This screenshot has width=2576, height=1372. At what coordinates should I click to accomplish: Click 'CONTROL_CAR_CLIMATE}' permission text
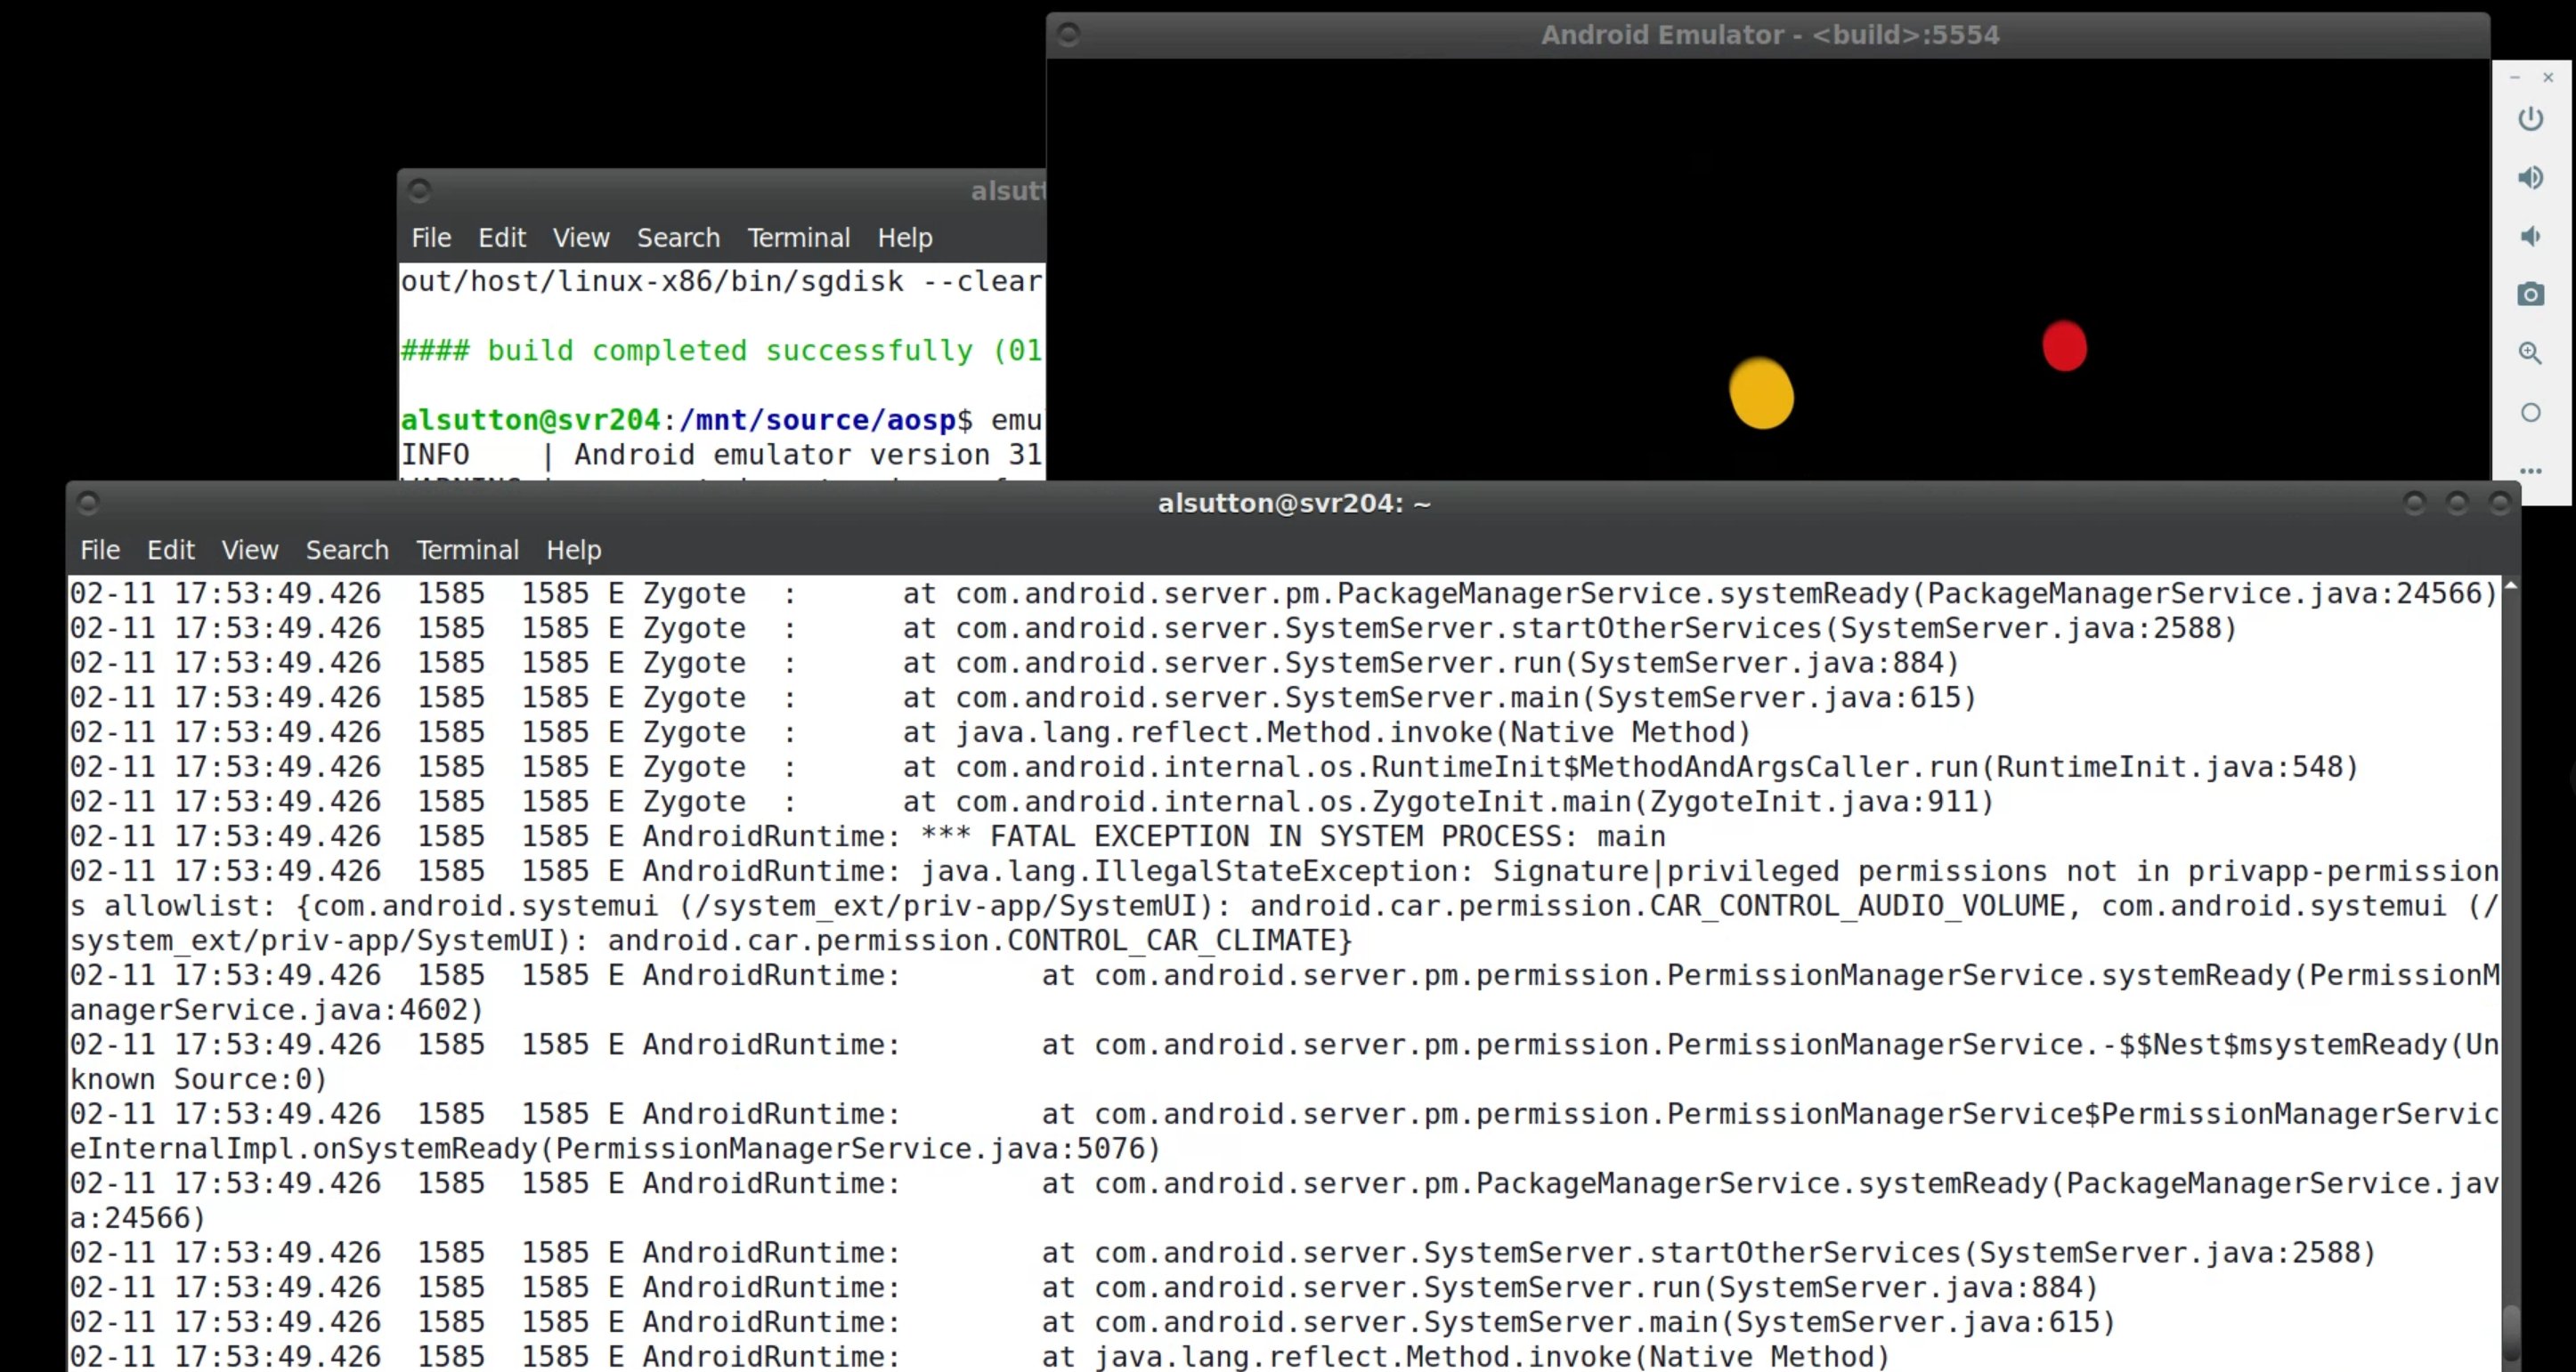(x=1179, y=940)
